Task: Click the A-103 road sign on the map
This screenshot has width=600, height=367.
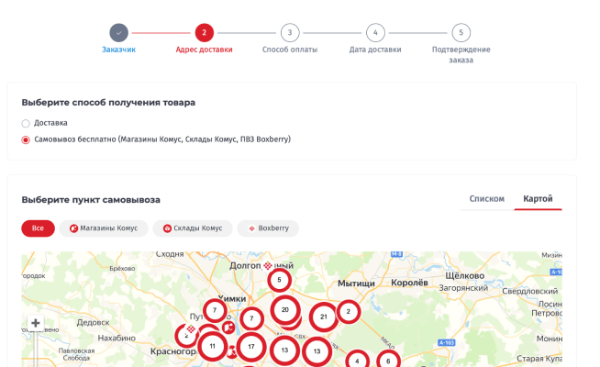Action: pyautogui.click(x=447, y=343)
